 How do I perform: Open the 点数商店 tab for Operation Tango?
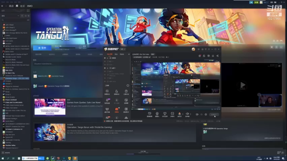[65, 54]
